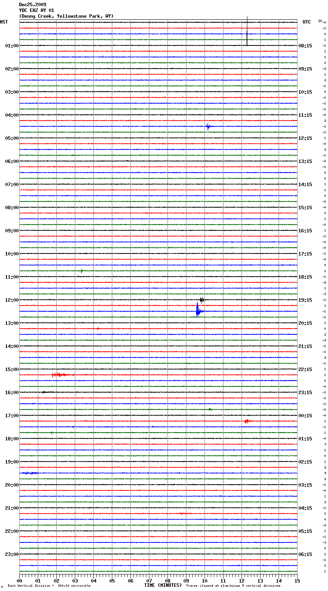The width and height of the screenshot is (328, 591).
Task: Select the '12:00' MST hour label
Action: [12, 300]
